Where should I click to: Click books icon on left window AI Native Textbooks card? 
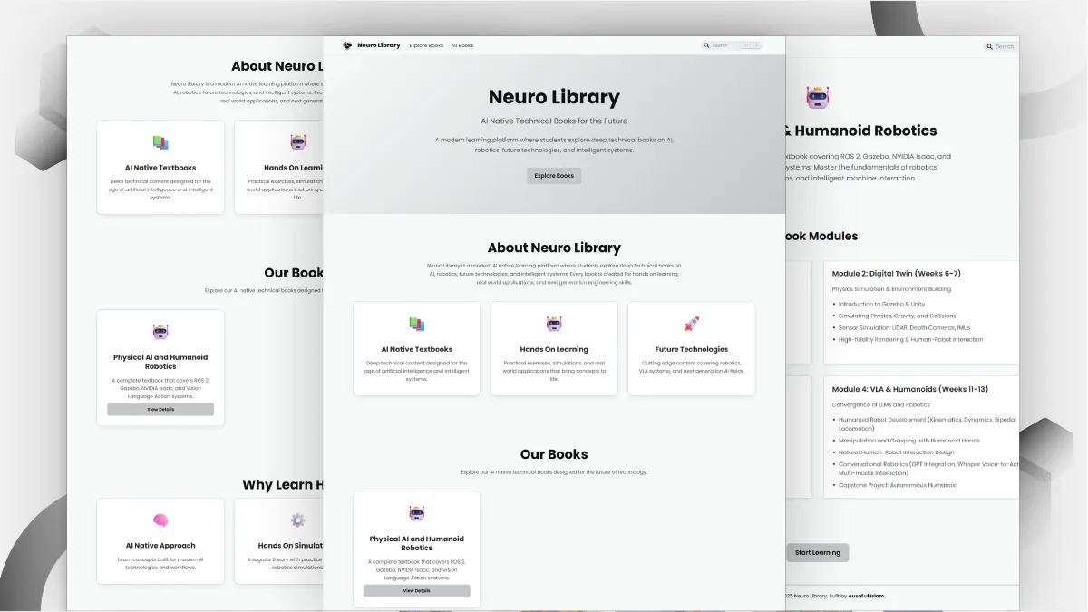[x=160, y=142]
